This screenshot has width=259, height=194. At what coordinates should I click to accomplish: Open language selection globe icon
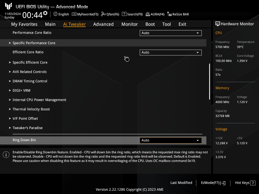click(x=55, y=14)
